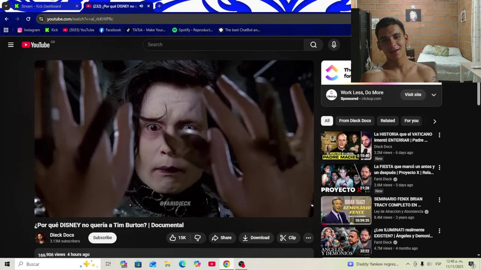Click the video player to pause
The height and width of the screenshot is (270, 481).
tap(174, 139)
